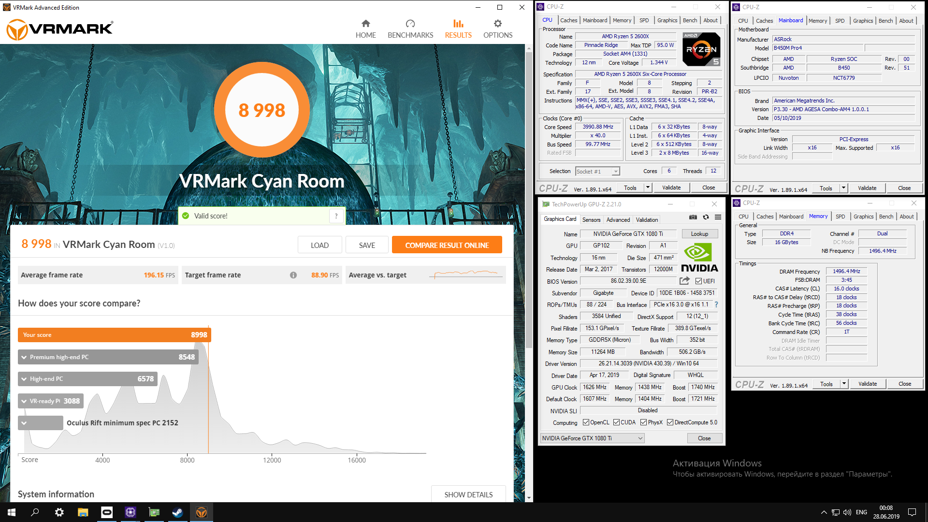Switch to Sensors tab in GPU-Z
Image resolution: width=928 pixels, height=522 pixels.
(x=591, y=219)
